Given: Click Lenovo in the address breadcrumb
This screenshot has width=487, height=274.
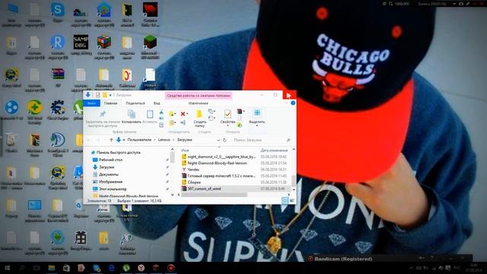Looking at the screenshot, I should [x=164, y=140].
